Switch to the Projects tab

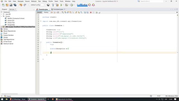click(4, 9)
